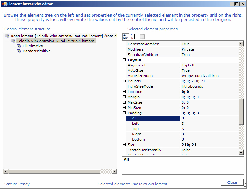The image size is (247, 189).
Task: Select the Padding Bottom sub-property
Action: 183,139
